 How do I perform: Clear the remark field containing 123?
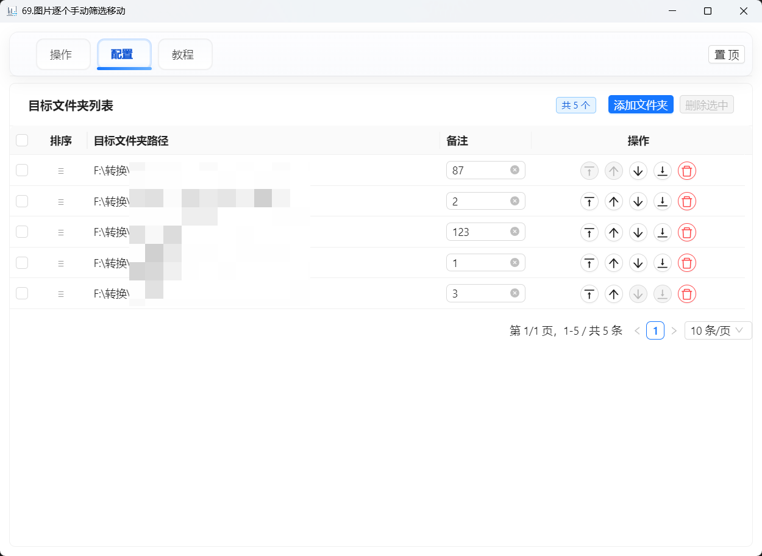click(515, 232)
